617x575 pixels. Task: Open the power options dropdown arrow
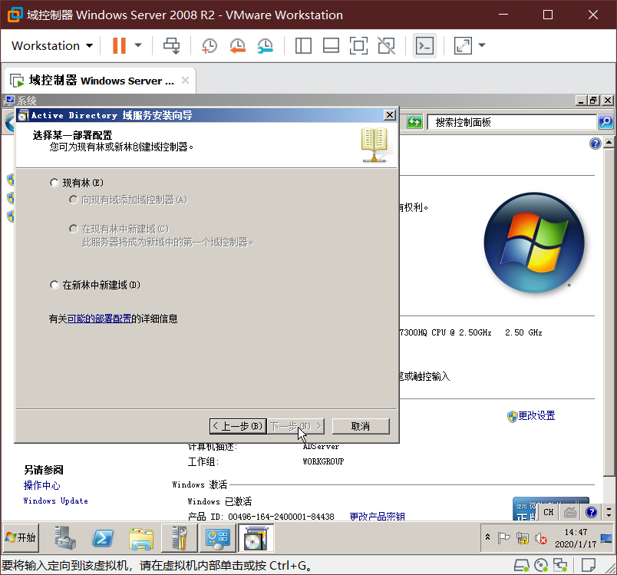click(x=138, y=45)
